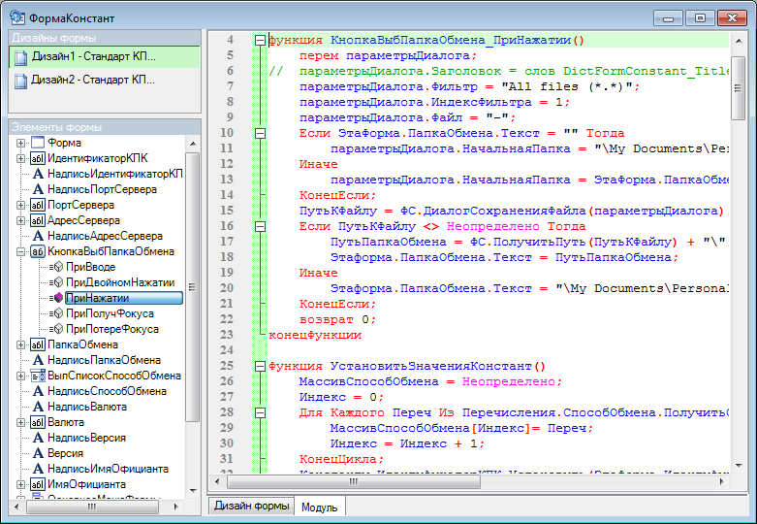Click the Форма window icon in tree
Image resolution: width=757 pixels, height=524 pixels.
[38, 143]
